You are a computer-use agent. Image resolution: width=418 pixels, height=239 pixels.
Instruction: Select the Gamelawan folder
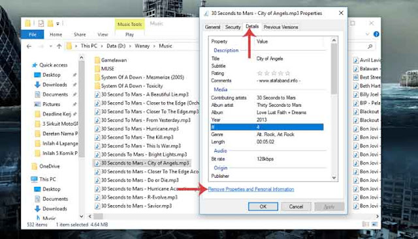point(114,60)
